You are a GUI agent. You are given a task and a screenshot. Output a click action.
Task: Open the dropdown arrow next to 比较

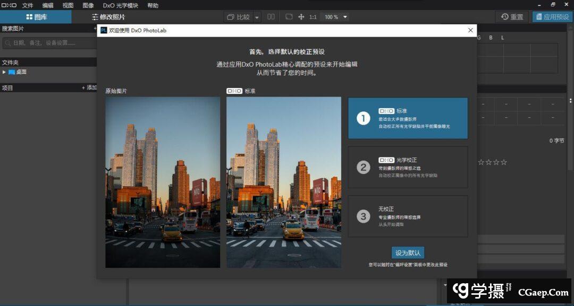tap(257, 17)
